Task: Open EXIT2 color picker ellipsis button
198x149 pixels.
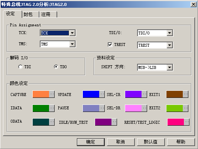Action: pyautogui.click(x=185, y=108)
